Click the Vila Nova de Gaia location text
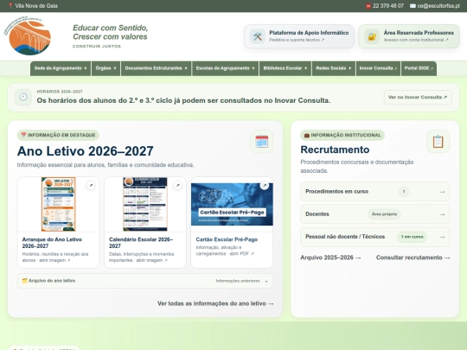Viewport: 467px width, 350px height. [x=36, y=6]
